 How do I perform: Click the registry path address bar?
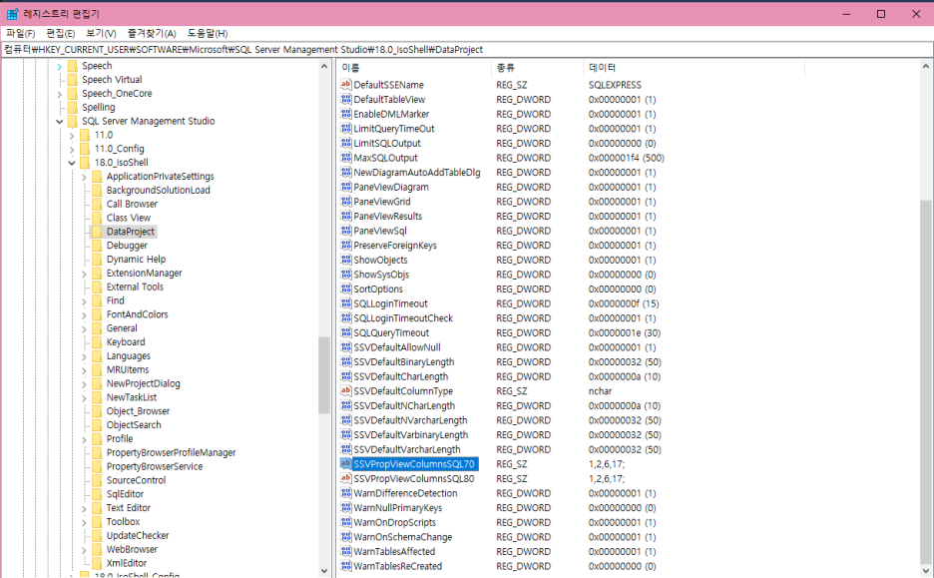coord(467,50)
